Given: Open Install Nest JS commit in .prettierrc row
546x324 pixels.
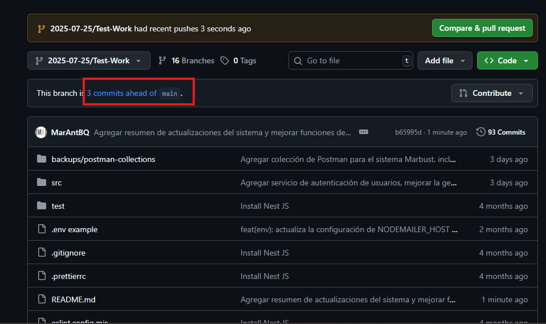Looking at the screenshot, I should (264, 276).
